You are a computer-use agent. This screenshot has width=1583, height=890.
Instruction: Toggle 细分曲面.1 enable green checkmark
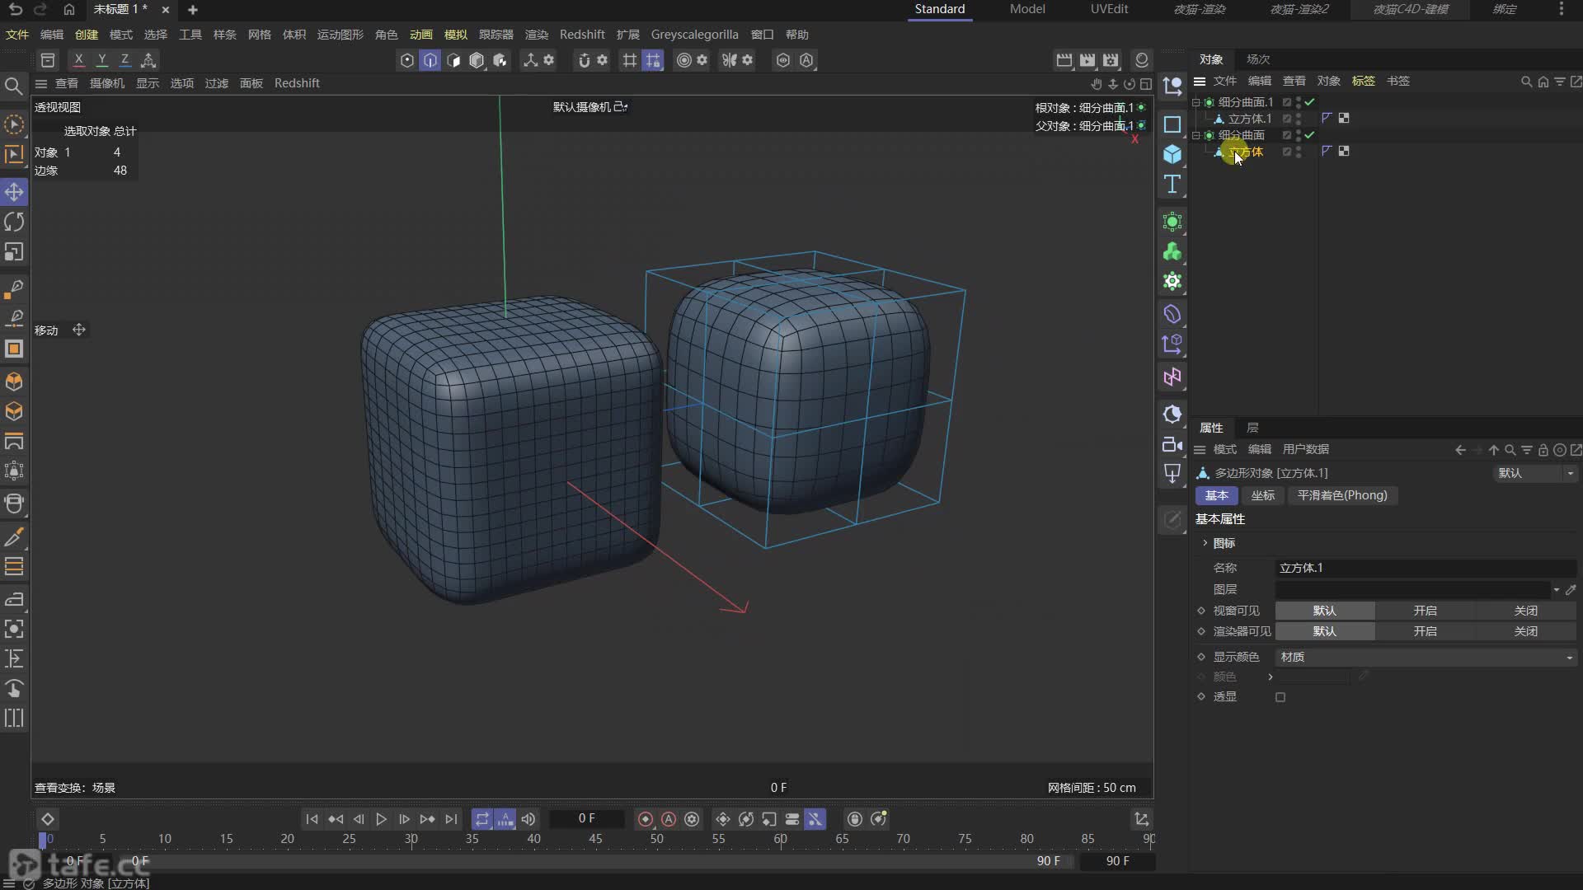[x=1309, y=102]
